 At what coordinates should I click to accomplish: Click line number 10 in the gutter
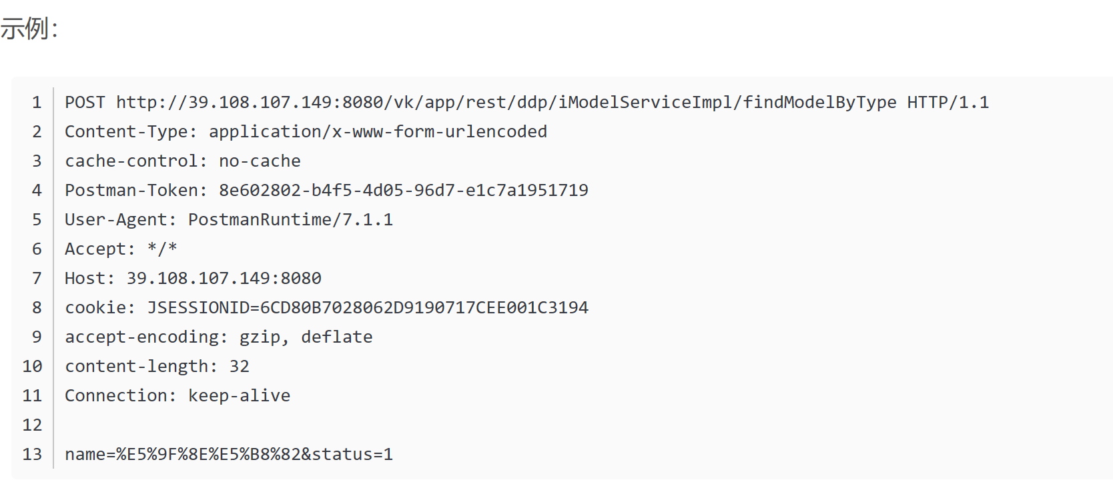point(32,367)
